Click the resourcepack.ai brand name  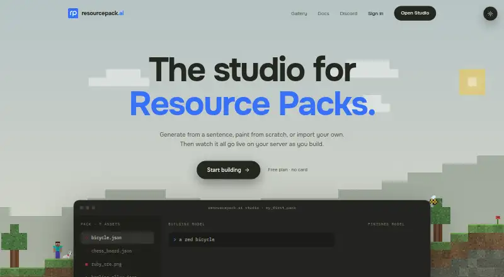click(x=103, y=13)
